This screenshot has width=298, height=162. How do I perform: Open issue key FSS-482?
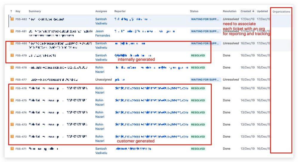(x=21, y=19)
